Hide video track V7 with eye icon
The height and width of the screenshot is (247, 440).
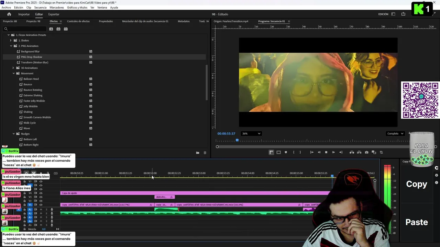coord(41,181)
